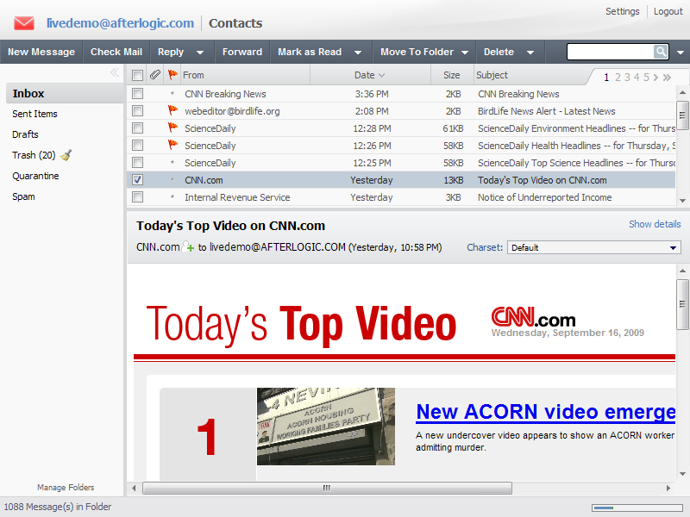Open the Charset dropdown
The height and width of the screenshot is (517, 690).
pyautogui.click(x=594, y=247)
